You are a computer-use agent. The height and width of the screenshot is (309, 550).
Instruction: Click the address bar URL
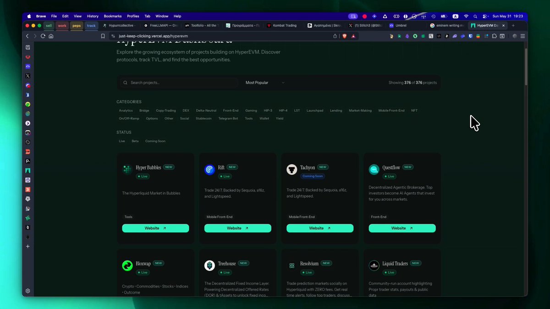(x=153, y=36)
